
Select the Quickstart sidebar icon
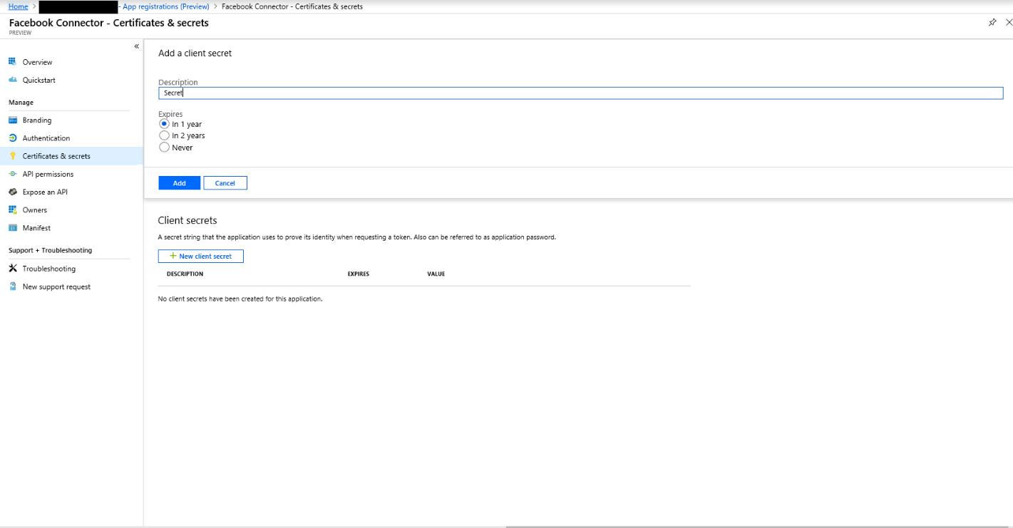tap(13, 80)
